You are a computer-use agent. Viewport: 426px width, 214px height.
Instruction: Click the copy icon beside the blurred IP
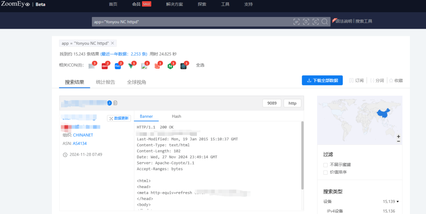(116, 103)
